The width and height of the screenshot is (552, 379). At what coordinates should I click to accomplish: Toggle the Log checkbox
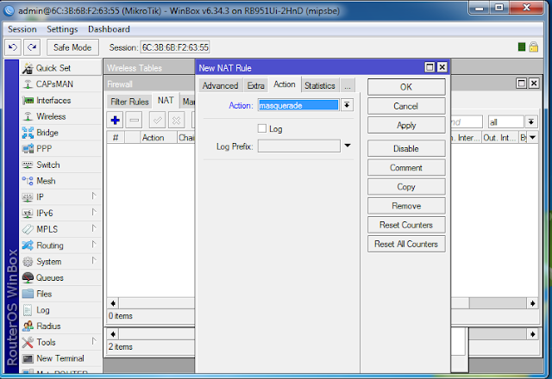262,128
